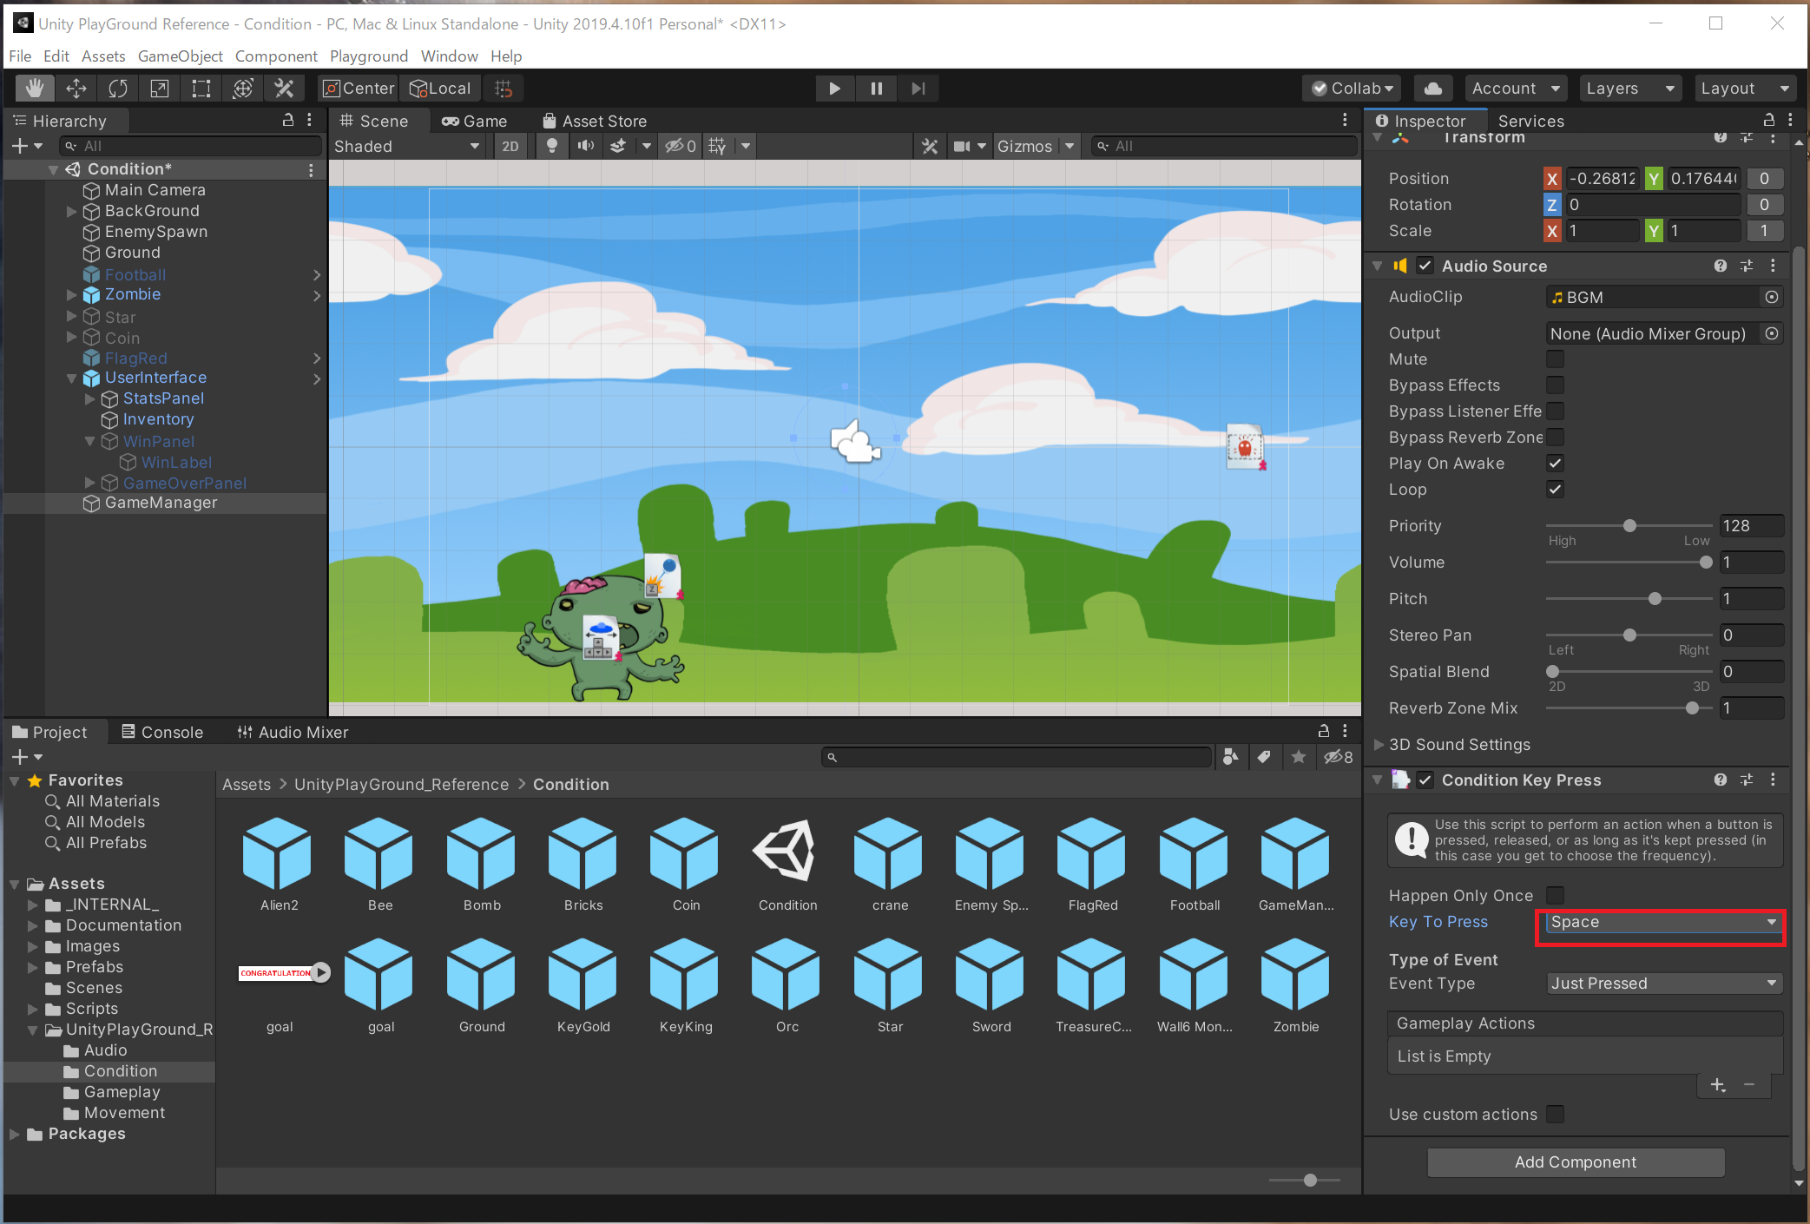Select the Rotate tool
The height and width of the screenshot is (1224, 1810).
tap(118, 89)
